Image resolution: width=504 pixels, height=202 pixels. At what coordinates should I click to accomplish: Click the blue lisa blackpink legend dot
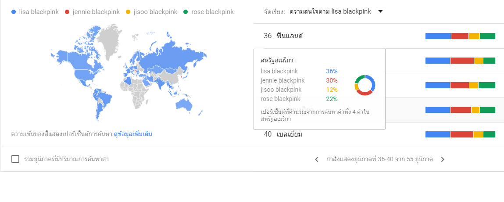(14, 12)
